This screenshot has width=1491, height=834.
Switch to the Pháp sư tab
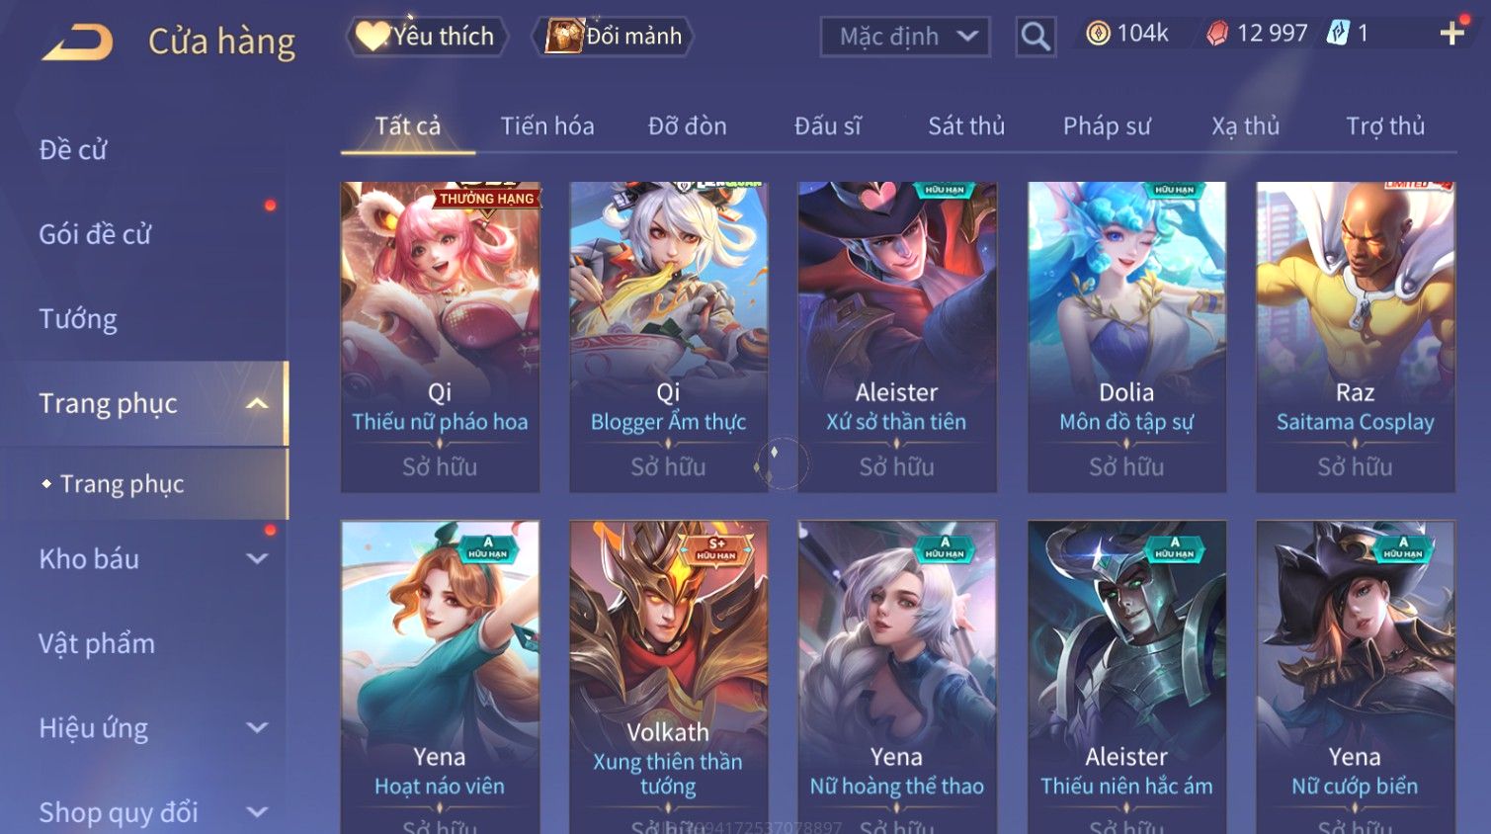[x=1107, y=125]
